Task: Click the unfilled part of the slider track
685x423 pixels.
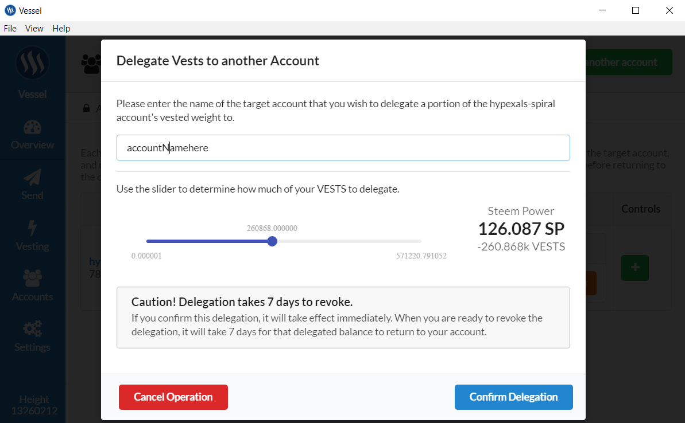Action: coord(349,241)
